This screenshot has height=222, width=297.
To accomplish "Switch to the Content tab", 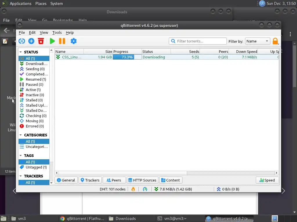I will point(171,180).
